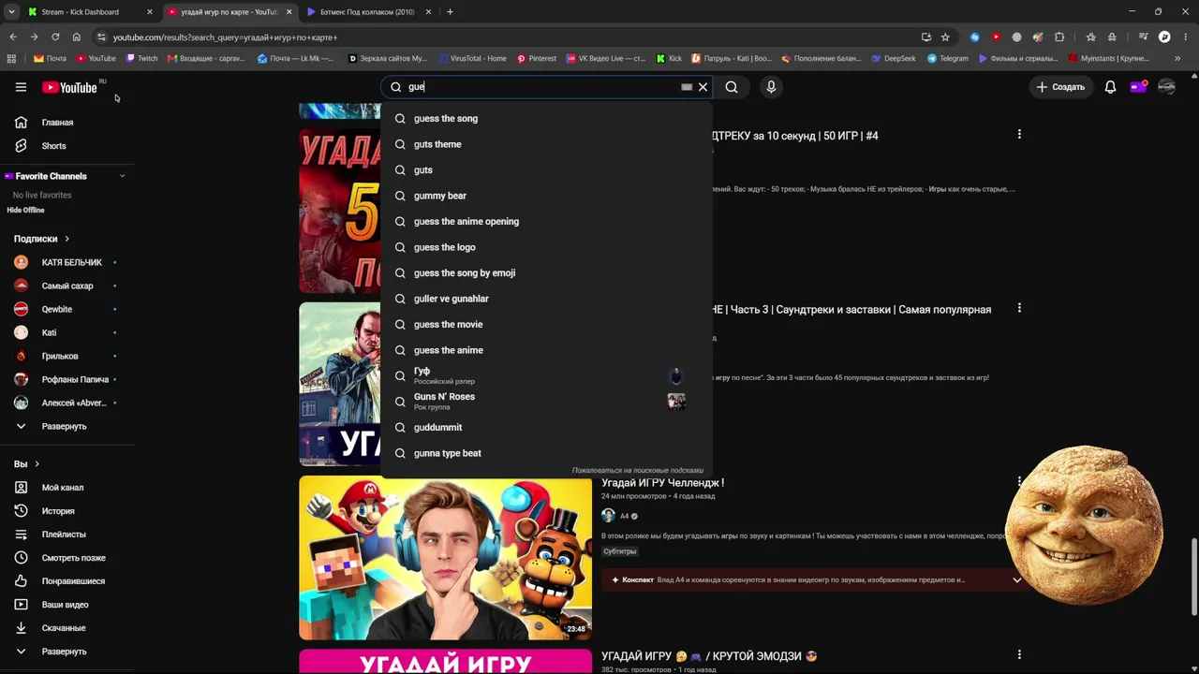Open the Telegram bookmark
Screen dimensions: 1199x674
pyautogui.click(x=948, y=58)
